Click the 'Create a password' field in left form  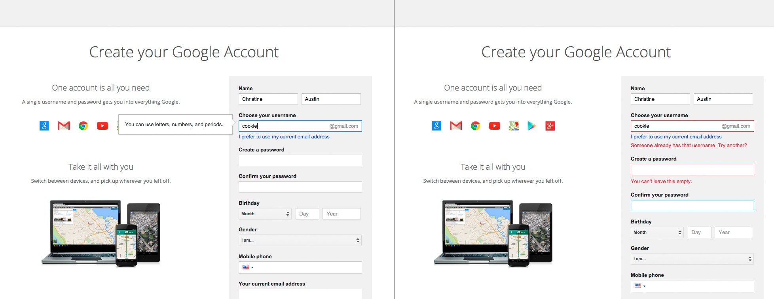(300, 160)
